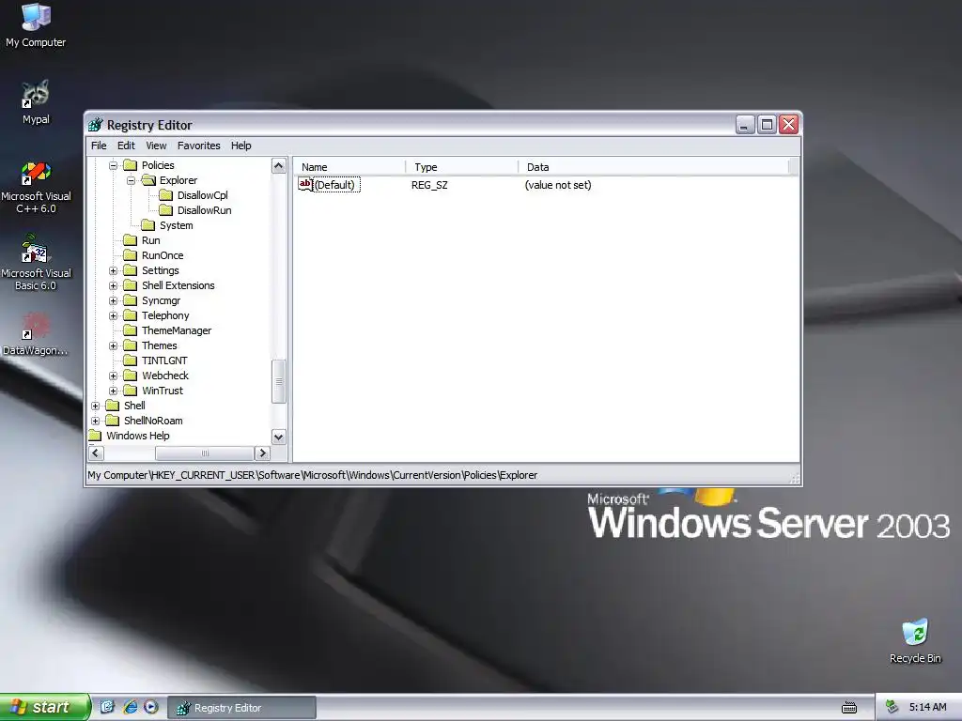Screen dimensions: 962x721
Task: Collapse the Explorer tree node
Action: 131,180
